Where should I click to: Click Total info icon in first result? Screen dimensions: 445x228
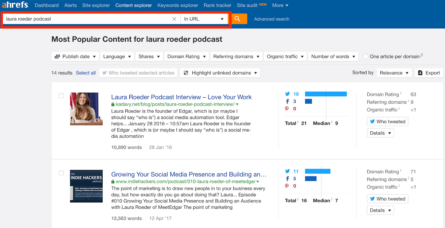click(298, 122)
